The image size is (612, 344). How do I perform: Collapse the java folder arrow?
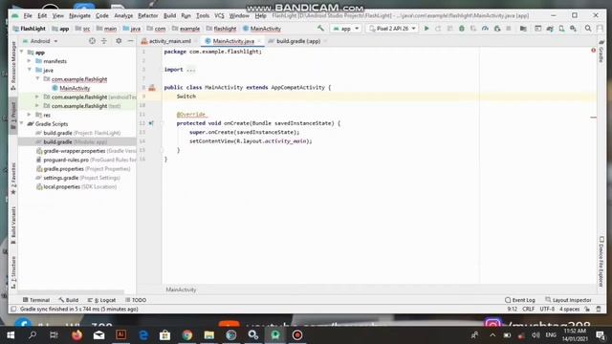(x=30, y=70)
